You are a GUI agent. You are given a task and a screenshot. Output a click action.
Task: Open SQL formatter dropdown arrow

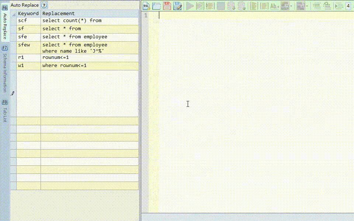coord(291,6)
